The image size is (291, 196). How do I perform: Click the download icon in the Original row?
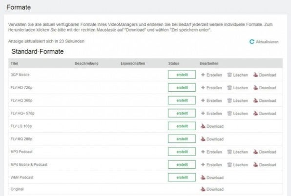[203, 189]
